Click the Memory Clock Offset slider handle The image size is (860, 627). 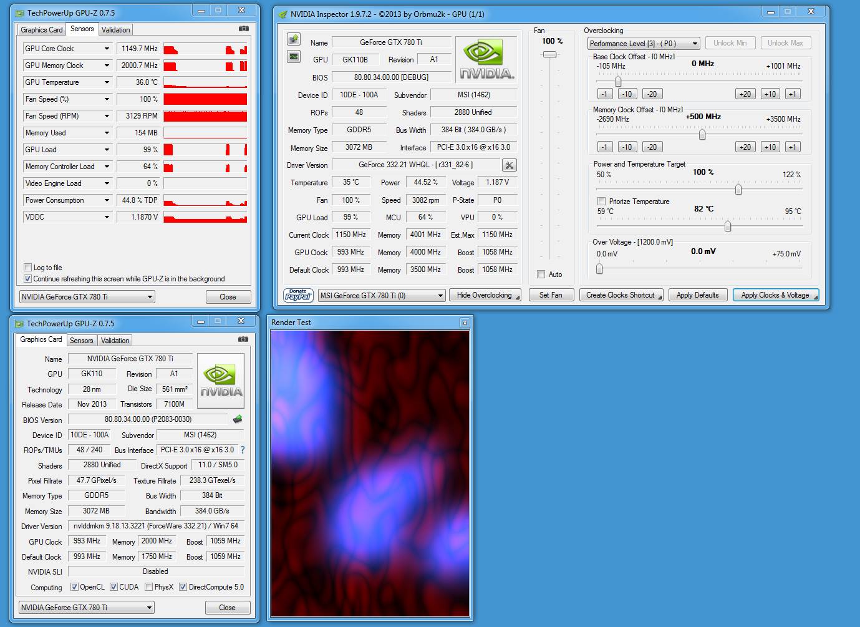coord(702,135)
